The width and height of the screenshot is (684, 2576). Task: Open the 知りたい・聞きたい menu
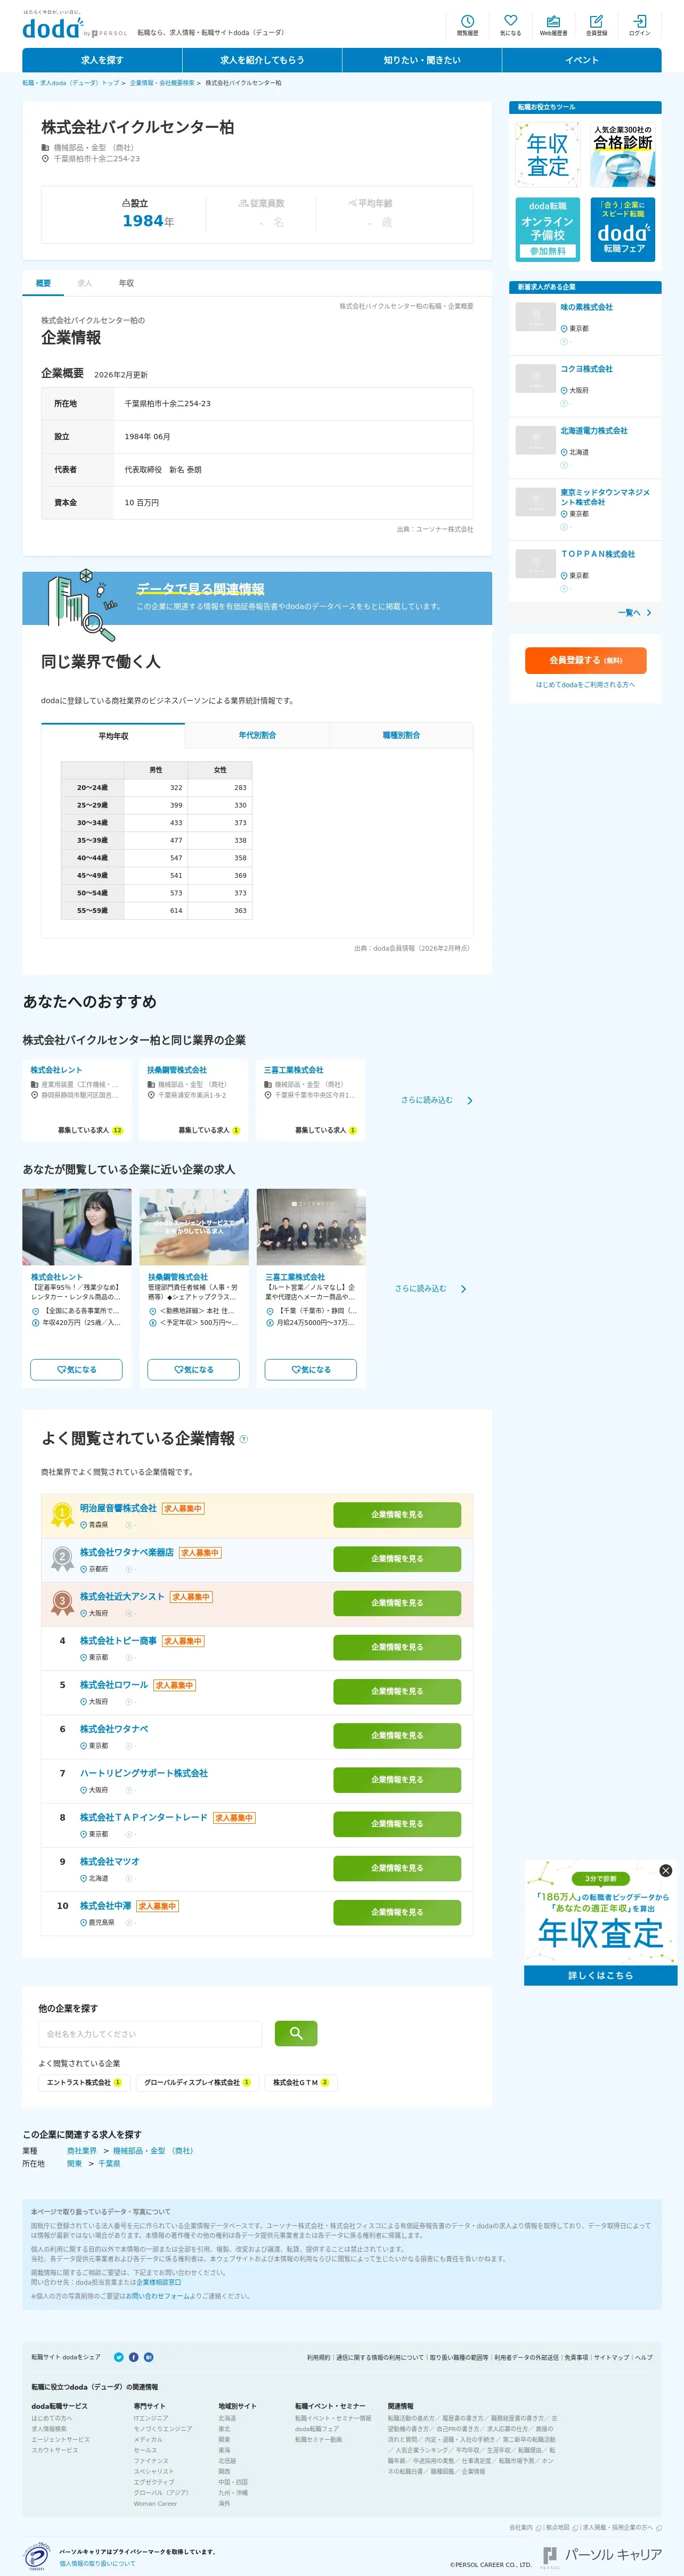pos(422,60)
